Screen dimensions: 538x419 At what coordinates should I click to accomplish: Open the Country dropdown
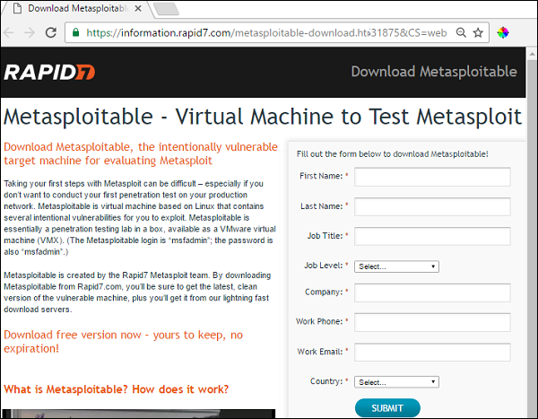pyautogui.click(x=396, y=382)
